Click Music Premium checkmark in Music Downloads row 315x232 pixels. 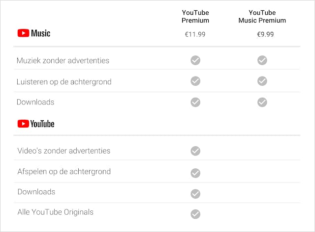[x=262, y=102]
